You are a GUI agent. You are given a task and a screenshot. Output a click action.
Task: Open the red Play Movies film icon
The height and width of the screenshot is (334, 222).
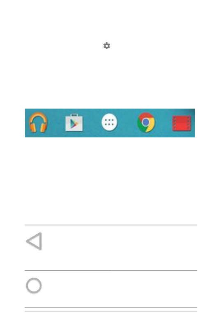pos(182,123)
